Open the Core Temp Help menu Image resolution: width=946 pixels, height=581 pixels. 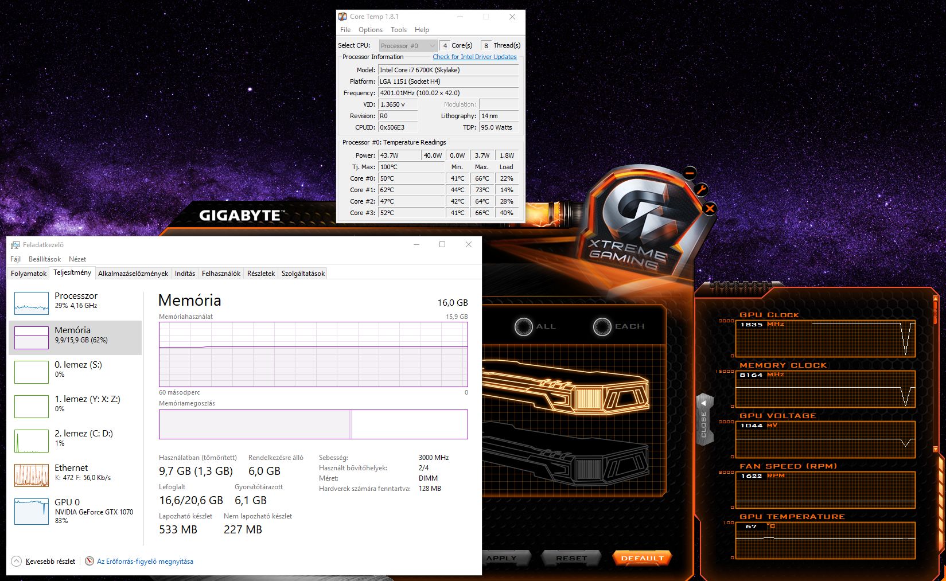pos(422,30)
